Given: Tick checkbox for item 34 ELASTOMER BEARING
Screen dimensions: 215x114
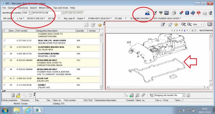Looking at the screenshot, I should (5, 54).
